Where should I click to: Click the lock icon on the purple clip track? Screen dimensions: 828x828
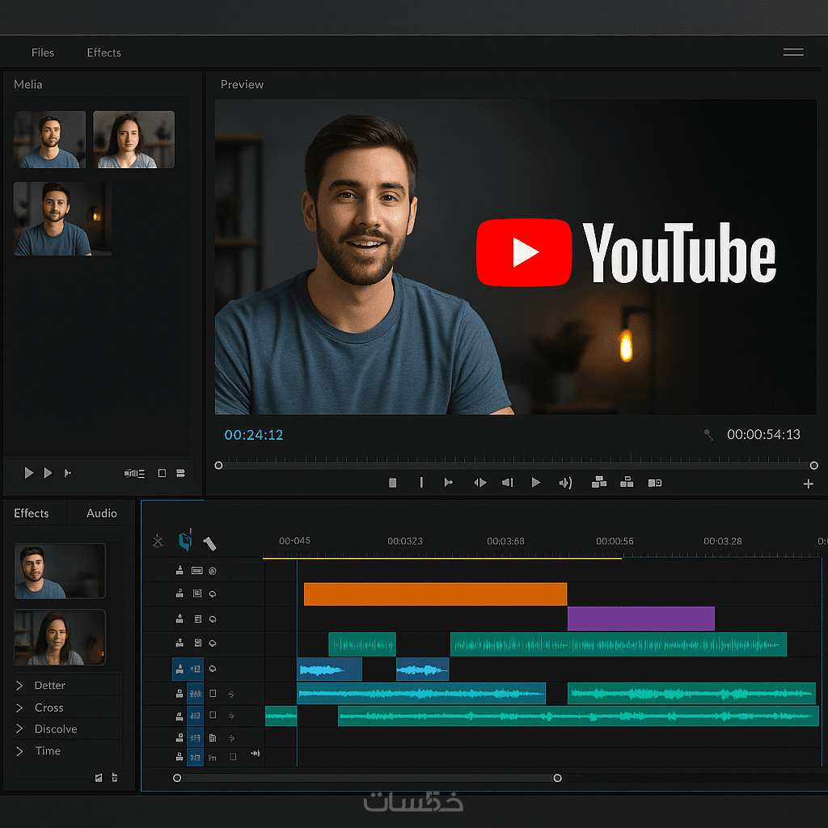180,619
